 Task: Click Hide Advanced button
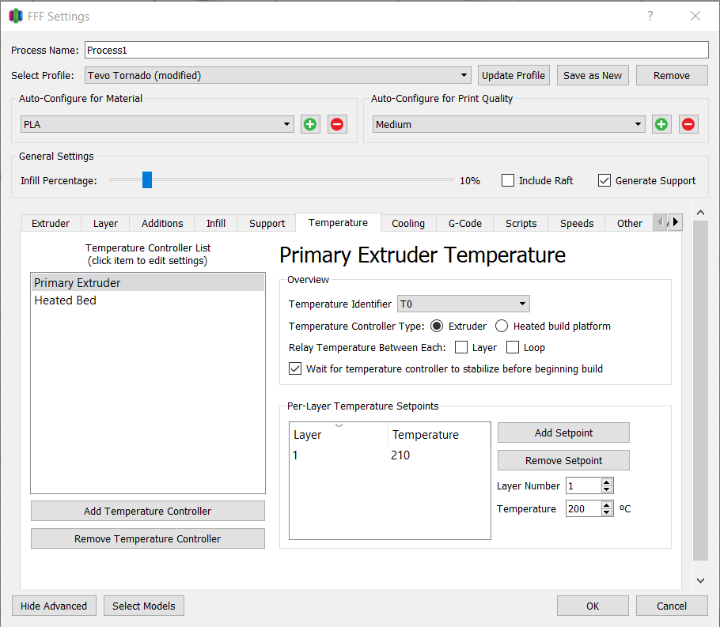pyautogui.click(x=54, y=606)
